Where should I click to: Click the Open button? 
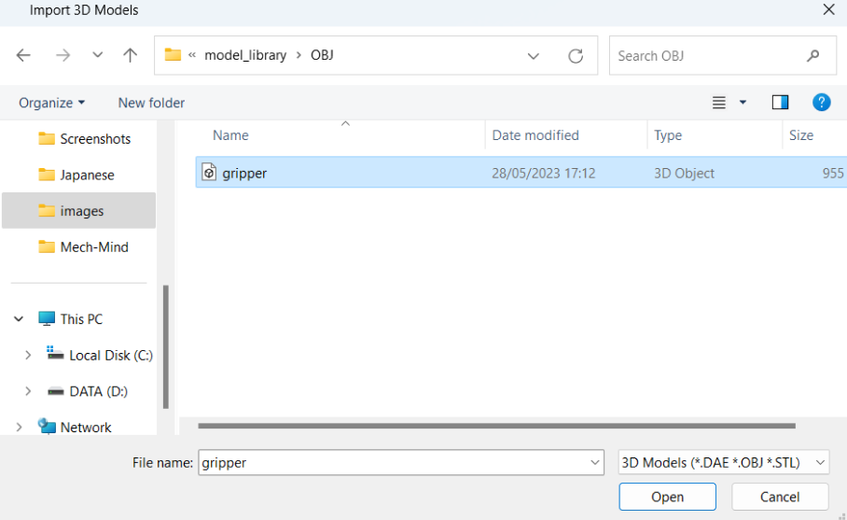(x=667, y=497)
